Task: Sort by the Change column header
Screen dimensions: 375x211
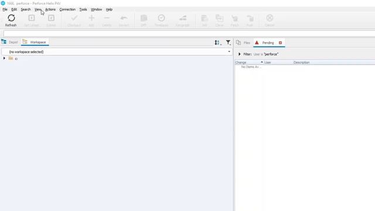Action: (x=249, y=63)
